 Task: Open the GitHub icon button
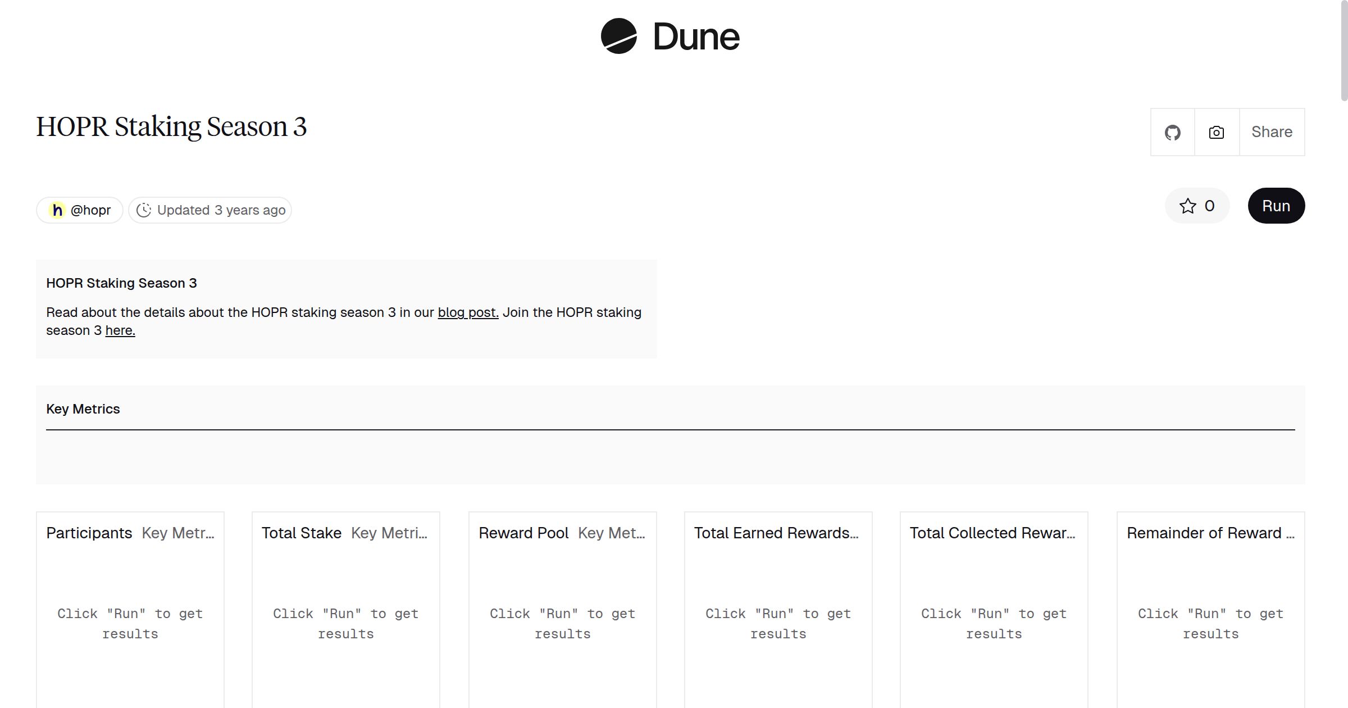coord(1172,133)
